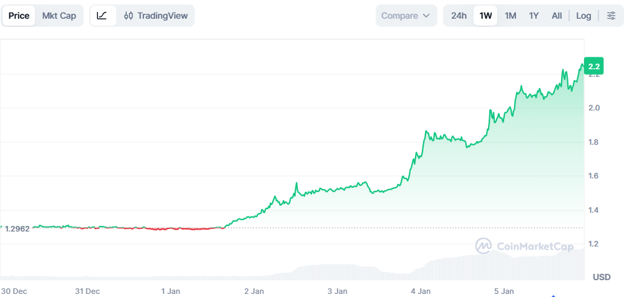The width and height of the screenshot is (624, 297).
Task: Click the 3 Jan date marker
Action: 337,291
